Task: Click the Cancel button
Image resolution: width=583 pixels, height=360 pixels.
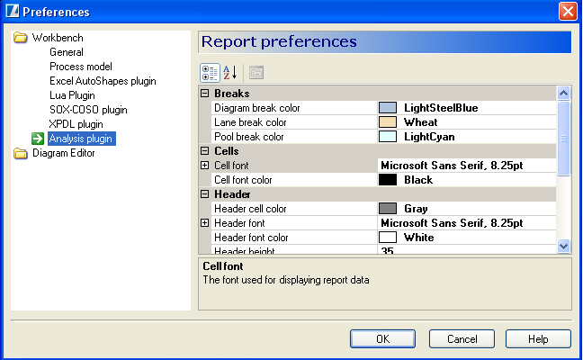Action: coord(462,338)
